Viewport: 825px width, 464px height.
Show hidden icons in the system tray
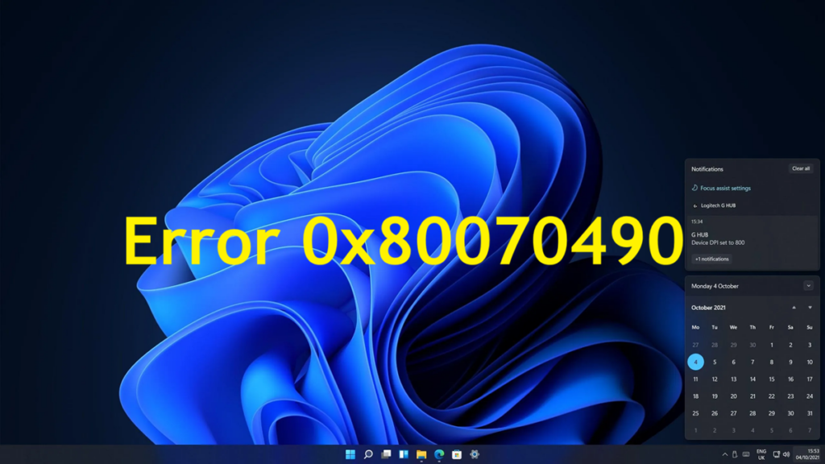click(725, 454)
